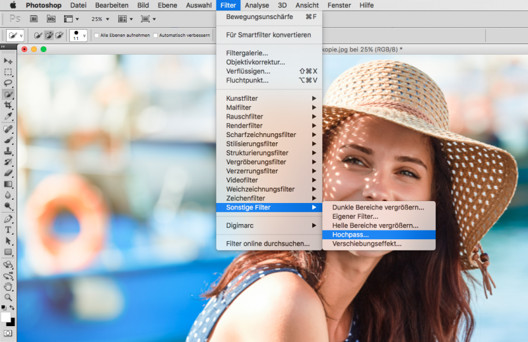Viewport: 528px width, 342px height.
Task: Click Filter online durchsuchen...
Action: [269, 243]
